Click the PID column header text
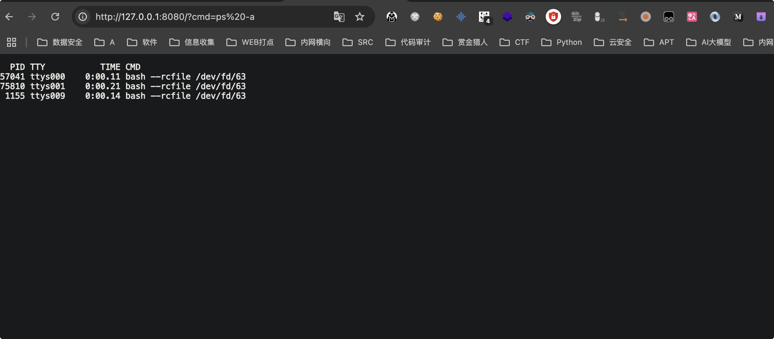The height and width of the screenshot is (339, 774). pyautogui.click(x=17, y=67)
